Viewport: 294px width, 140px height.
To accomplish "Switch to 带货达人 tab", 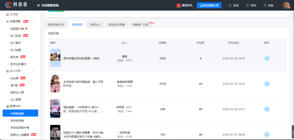I will 95,25.
